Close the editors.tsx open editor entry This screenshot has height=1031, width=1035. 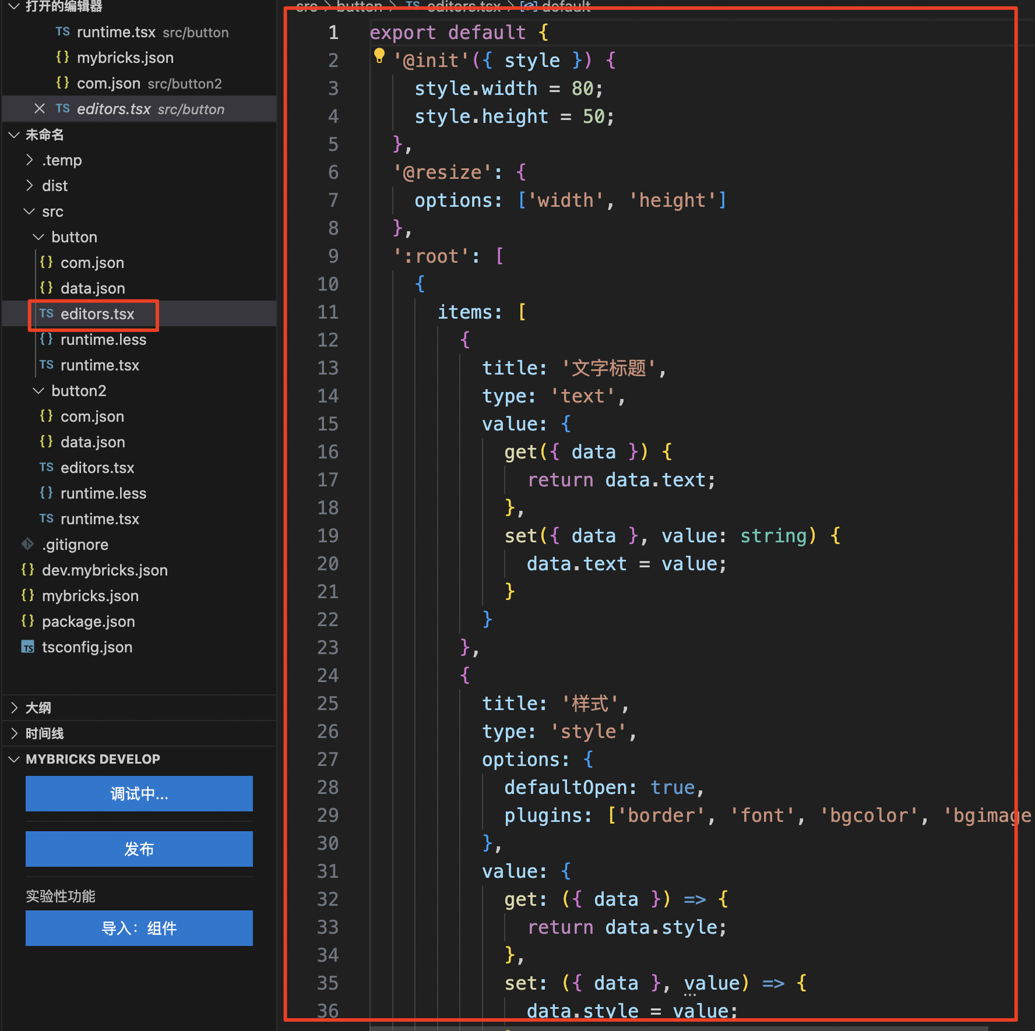(40, 109)
